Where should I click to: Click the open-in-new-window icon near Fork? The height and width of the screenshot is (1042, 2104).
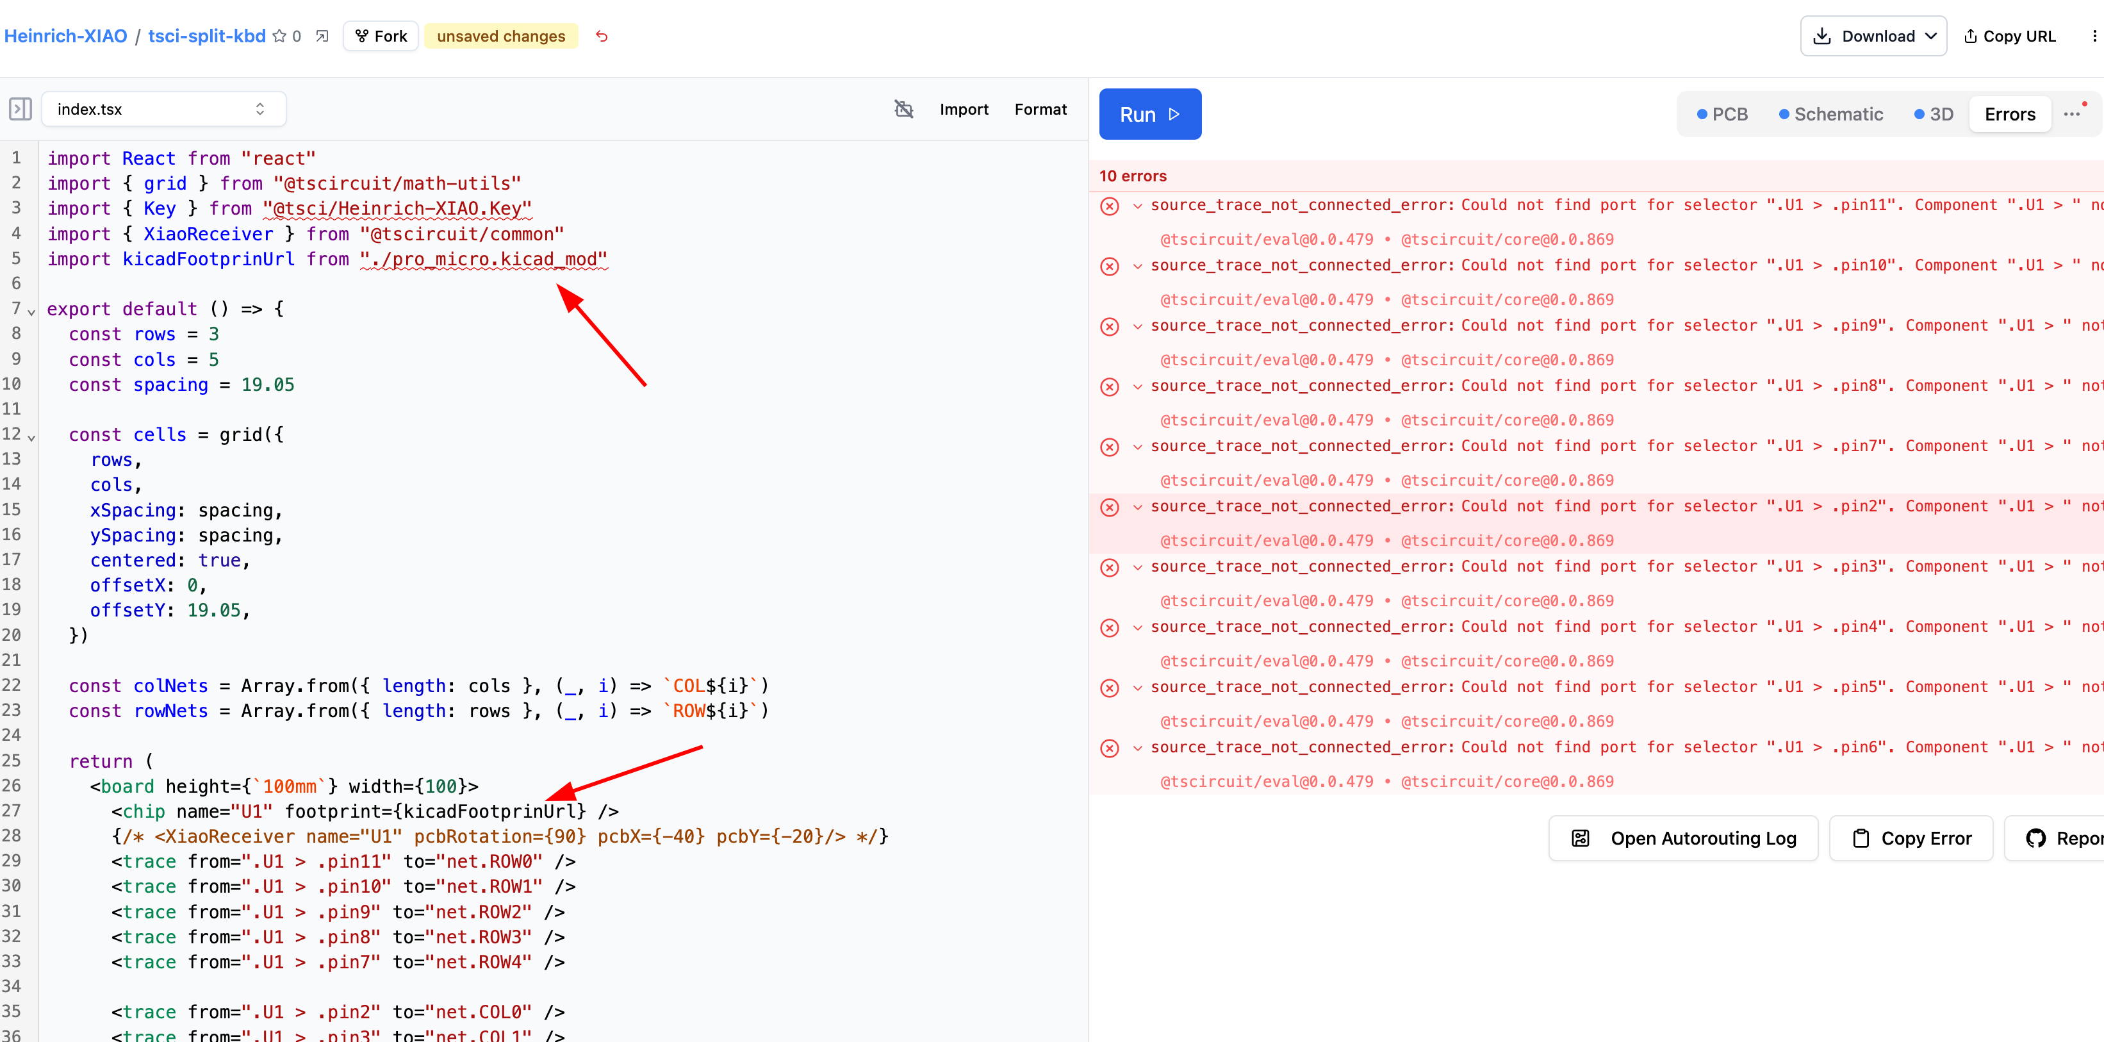pyautogui.click(x=322, y=36)
